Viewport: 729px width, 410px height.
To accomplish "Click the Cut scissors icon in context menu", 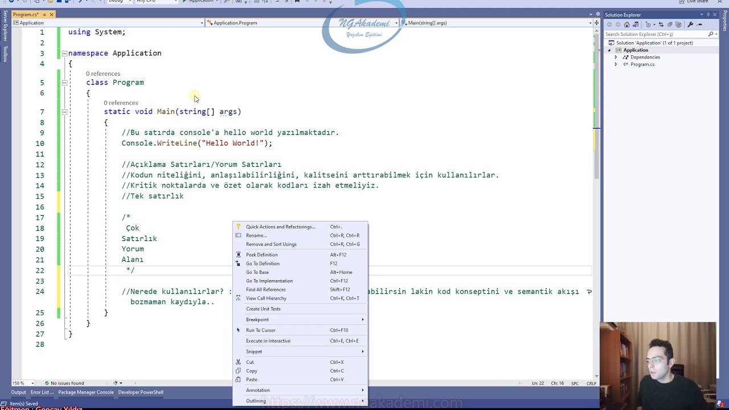I will pos(238,362).
